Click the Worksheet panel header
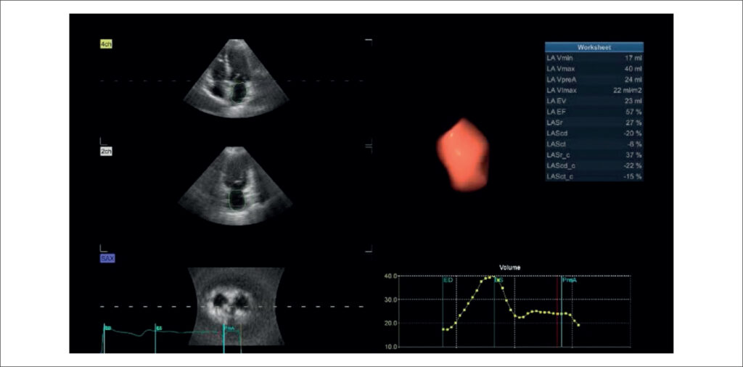The height and width of the screenshot is (367, 743). (x=594, y=47)
